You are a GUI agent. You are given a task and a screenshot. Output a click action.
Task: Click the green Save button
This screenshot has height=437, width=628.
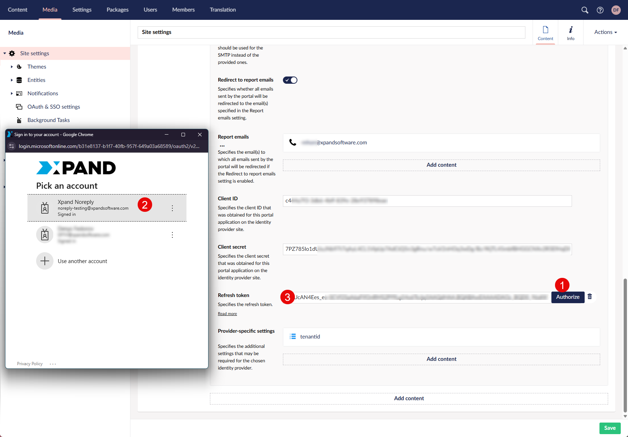point(610,428)
